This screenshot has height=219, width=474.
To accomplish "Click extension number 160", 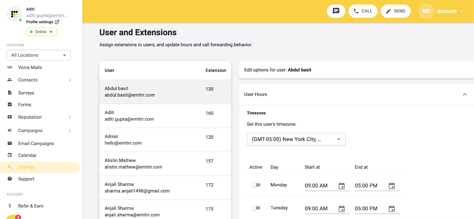I will click(x=209, y=113).
